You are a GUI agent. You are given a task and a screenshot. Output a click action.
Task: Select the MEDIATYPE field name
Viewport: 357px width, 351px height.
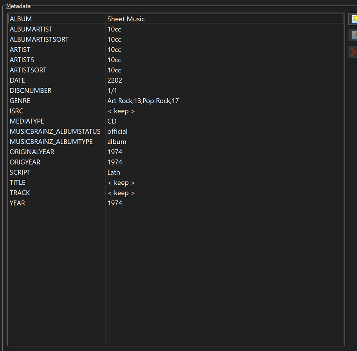27,121
